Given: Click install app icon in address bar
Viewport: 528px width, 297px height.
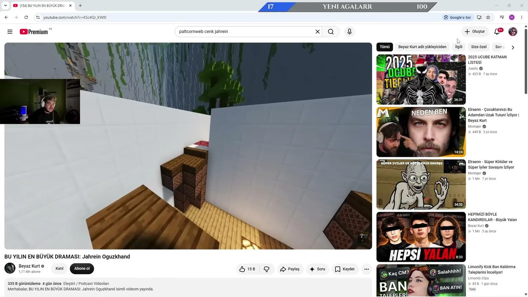Looking at the screenshot, I should 479,17.
